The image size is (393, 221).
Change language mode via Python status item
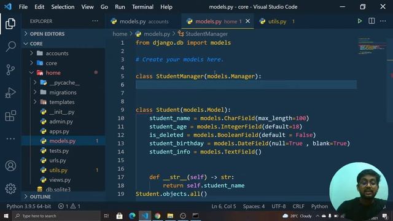click(319, 206)
